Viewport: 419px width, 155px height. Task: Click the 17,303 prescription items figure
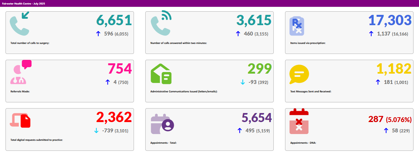[x=390, y=20]
